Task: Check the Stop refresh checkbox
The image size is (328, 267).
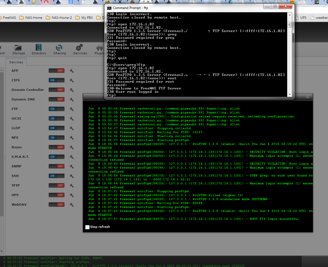Action: point(88,227)
